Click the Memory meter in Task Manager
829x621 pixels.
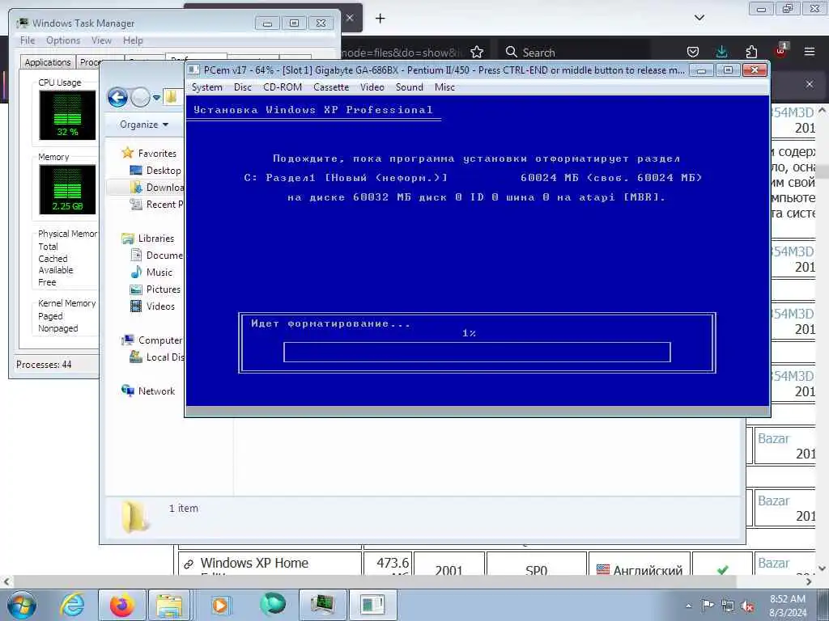coord(67,189)
